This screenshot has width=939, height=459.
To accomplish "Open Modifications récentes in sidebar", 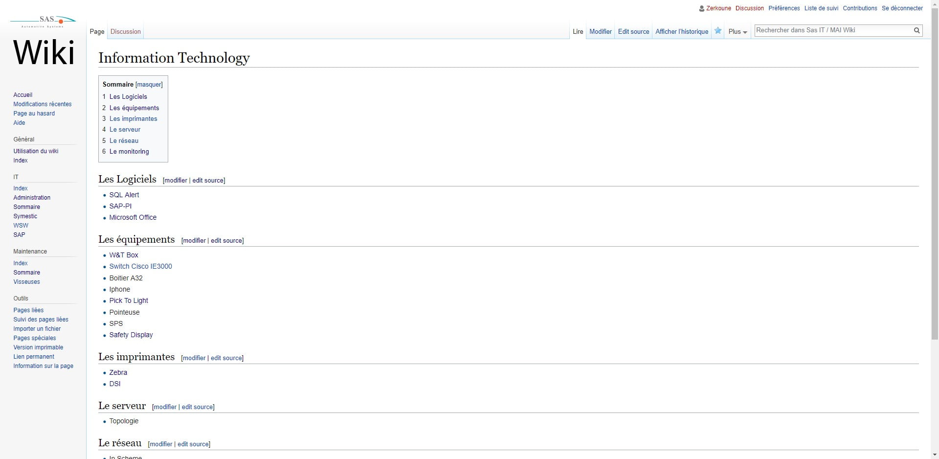I will [42, 104].
